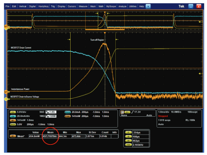Select the delta-t cursor badge
Screen dimensions: 207x155
click(x=129, y=141)
